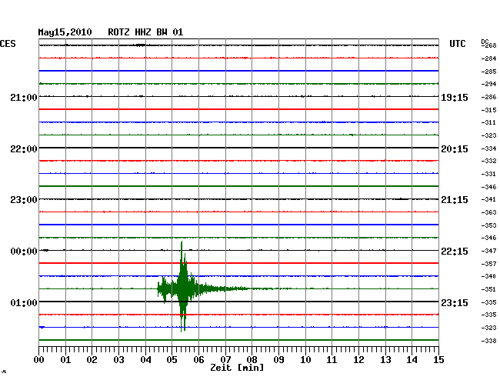Select the DC offset value -351

[488, 289]
